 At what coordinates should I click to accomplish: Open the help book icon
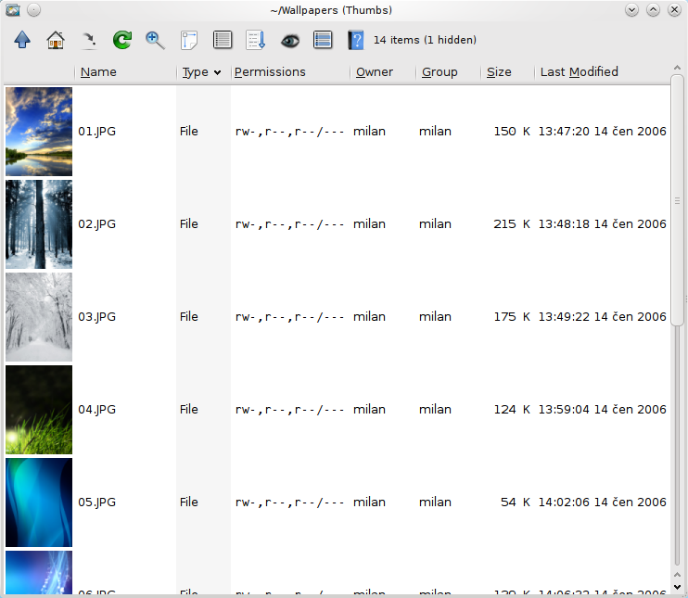[356, 40]
